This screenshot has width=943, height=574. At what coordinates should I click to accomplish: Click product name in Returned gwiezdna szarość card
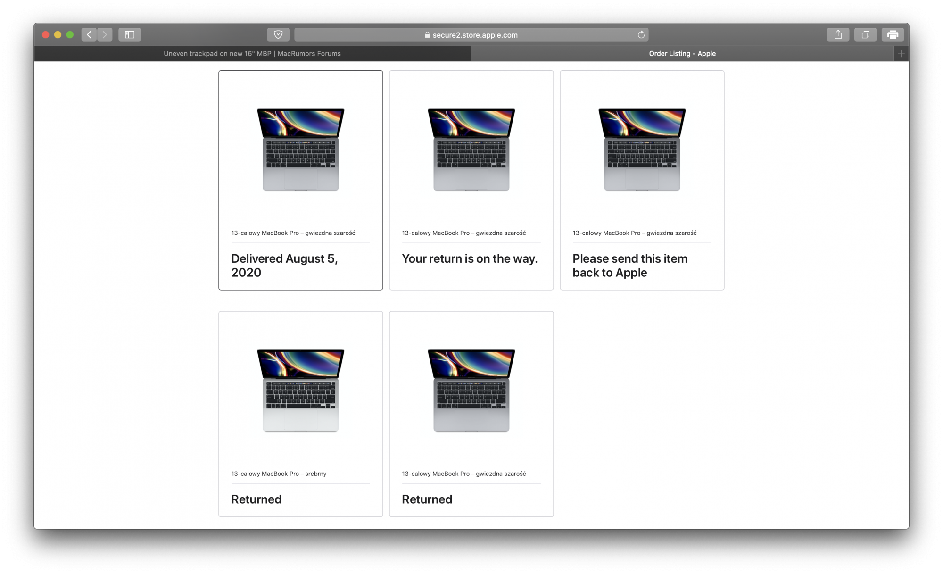pyautogui.click(x=464, y=474)
